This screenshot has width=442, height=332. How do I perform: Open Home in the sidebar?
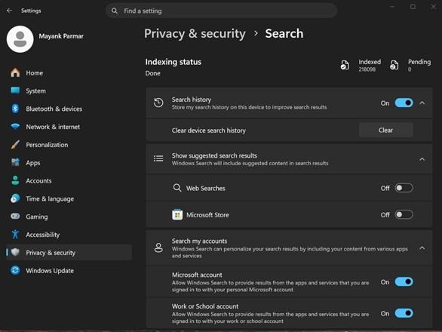pyautogui.click(x=69, y=72)
